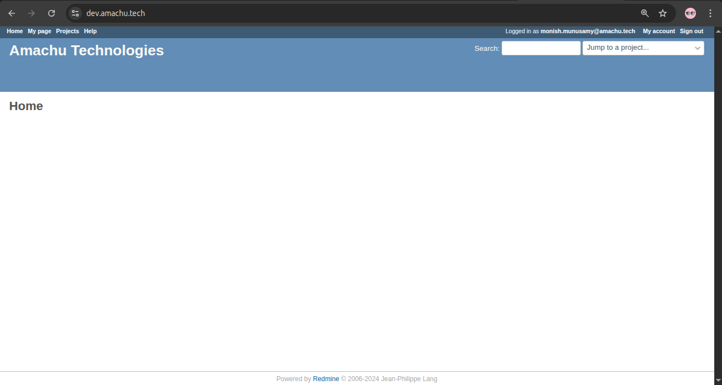This screenshot has height=385, width=722.
Task: Expand the 'Jump to a project' dropdown
Action: click(x=643, y=48)
